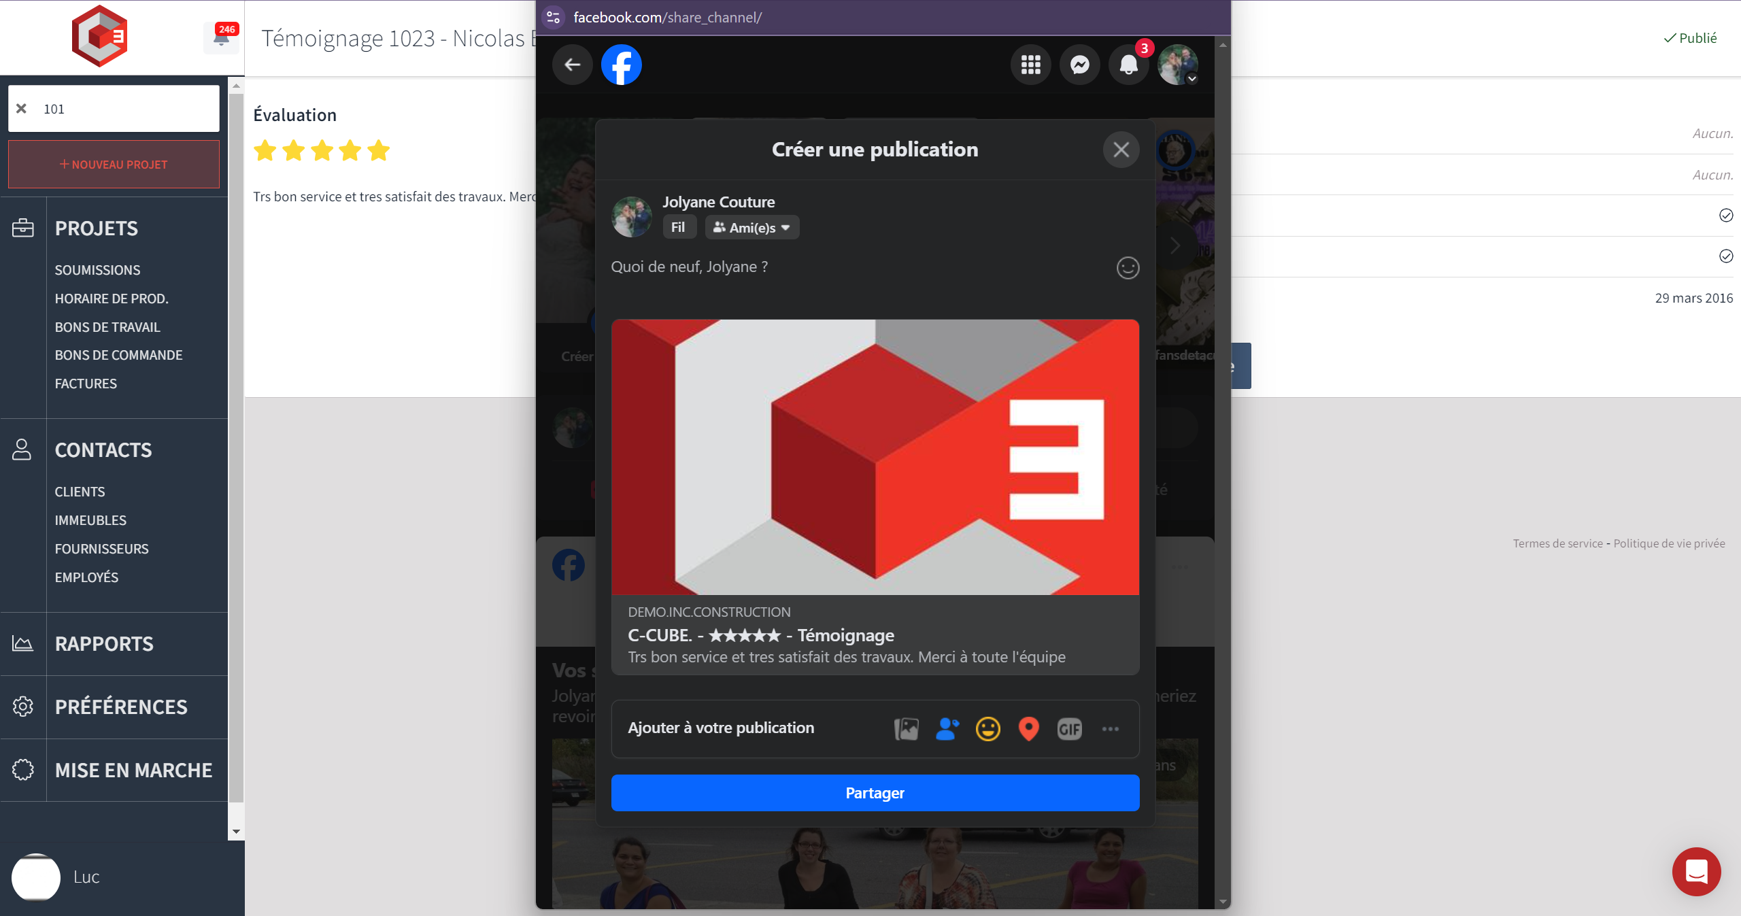Click the first evaluation star
Viewport: 1741px width, 916px height.
265,150
